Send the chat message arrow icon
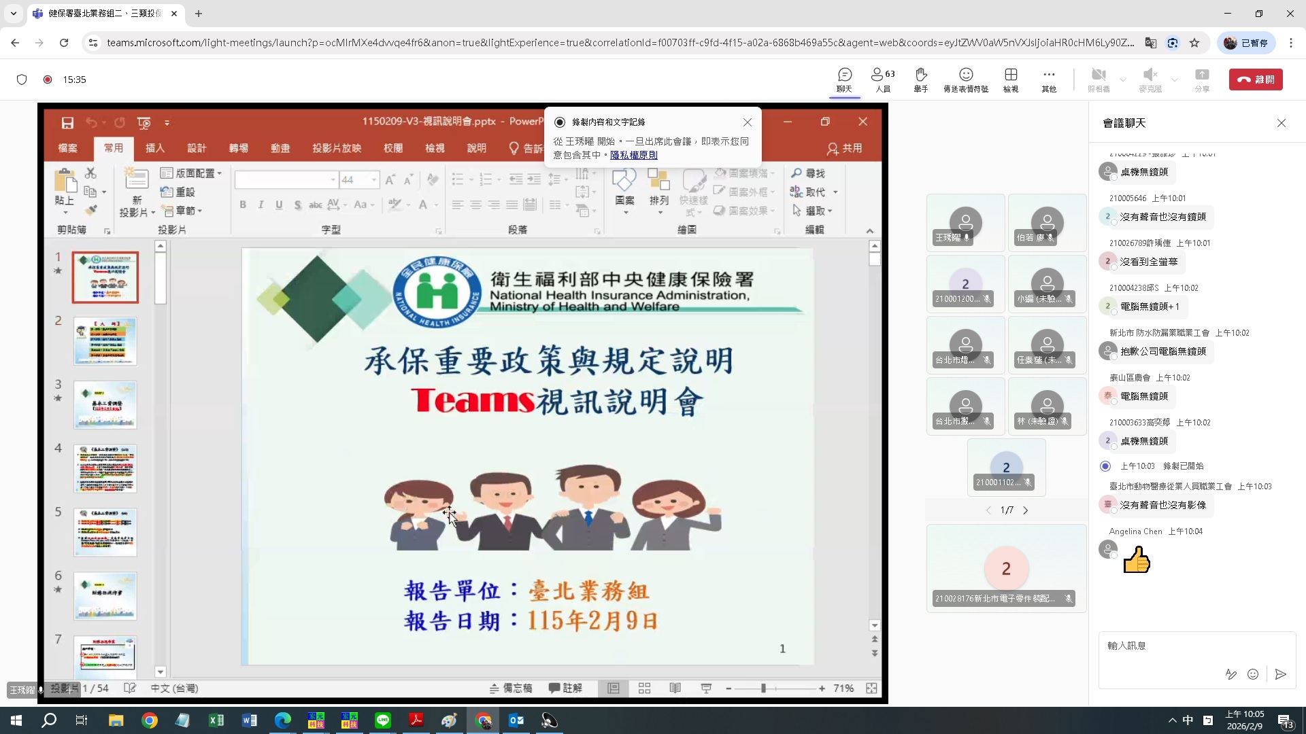Screen dimensions: 1306x734 pos(1280,674)
